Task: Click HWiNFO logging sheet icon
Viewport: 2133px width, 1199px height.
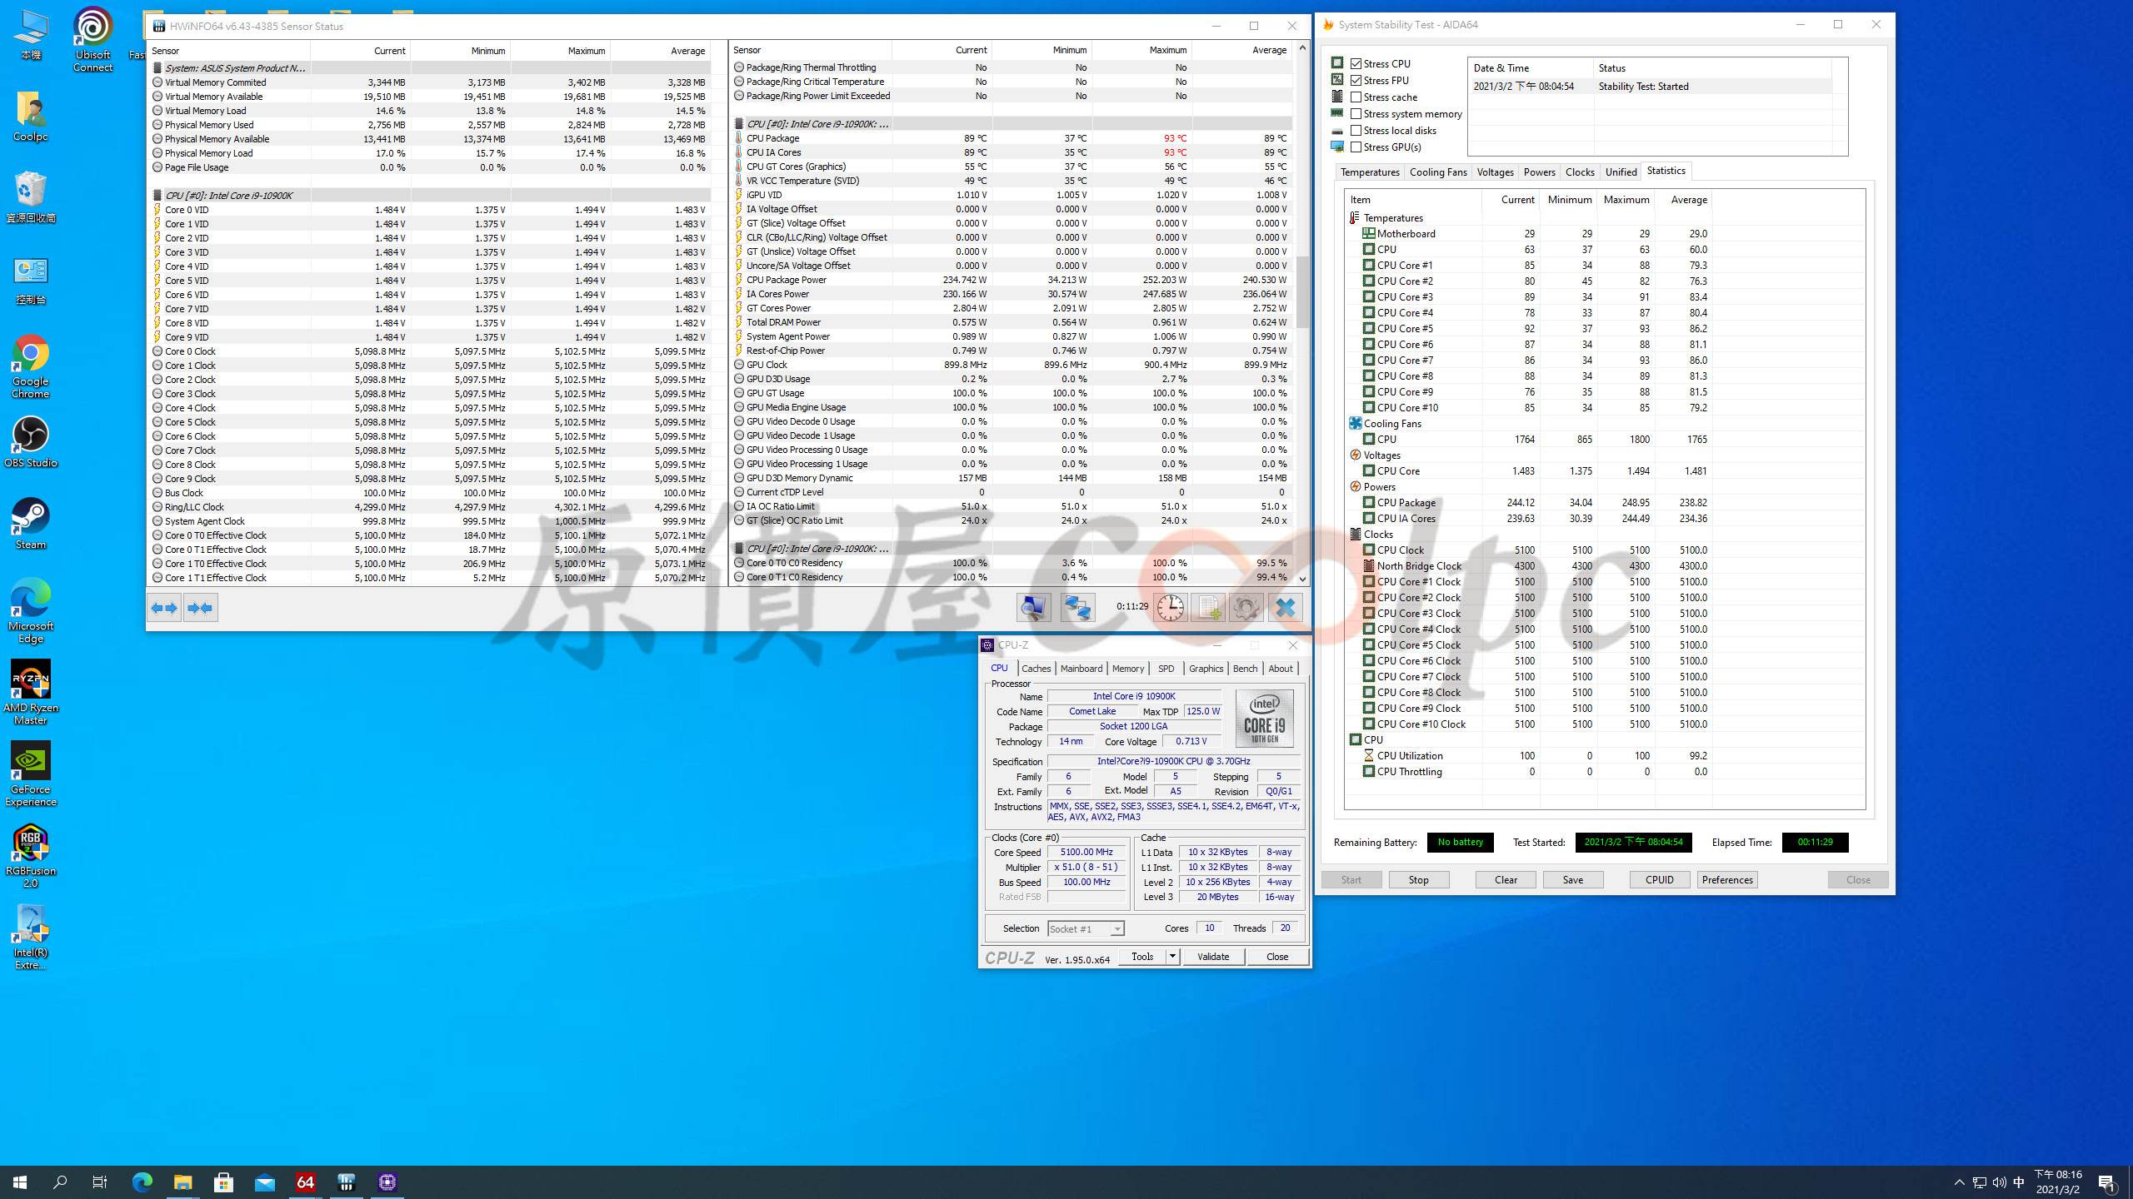Action: [1208, 607]
